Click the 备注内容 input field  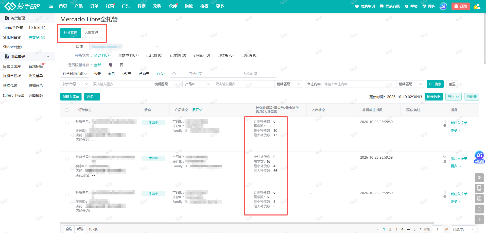coord(359,84)
